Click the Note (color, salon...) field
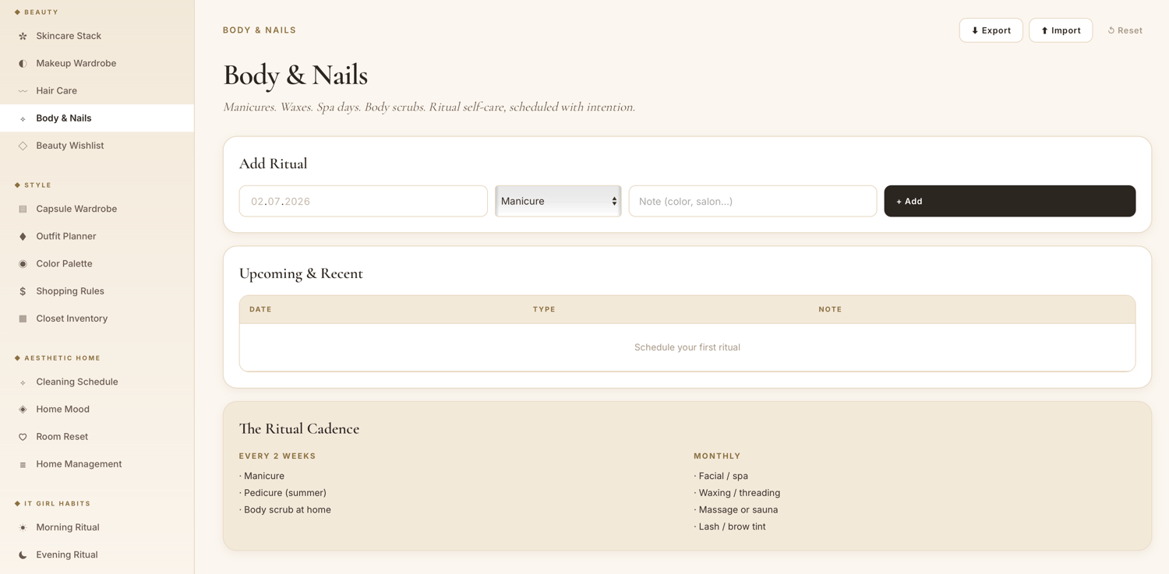Screen dimensions: 1169x574 click(x=752, y=201)
